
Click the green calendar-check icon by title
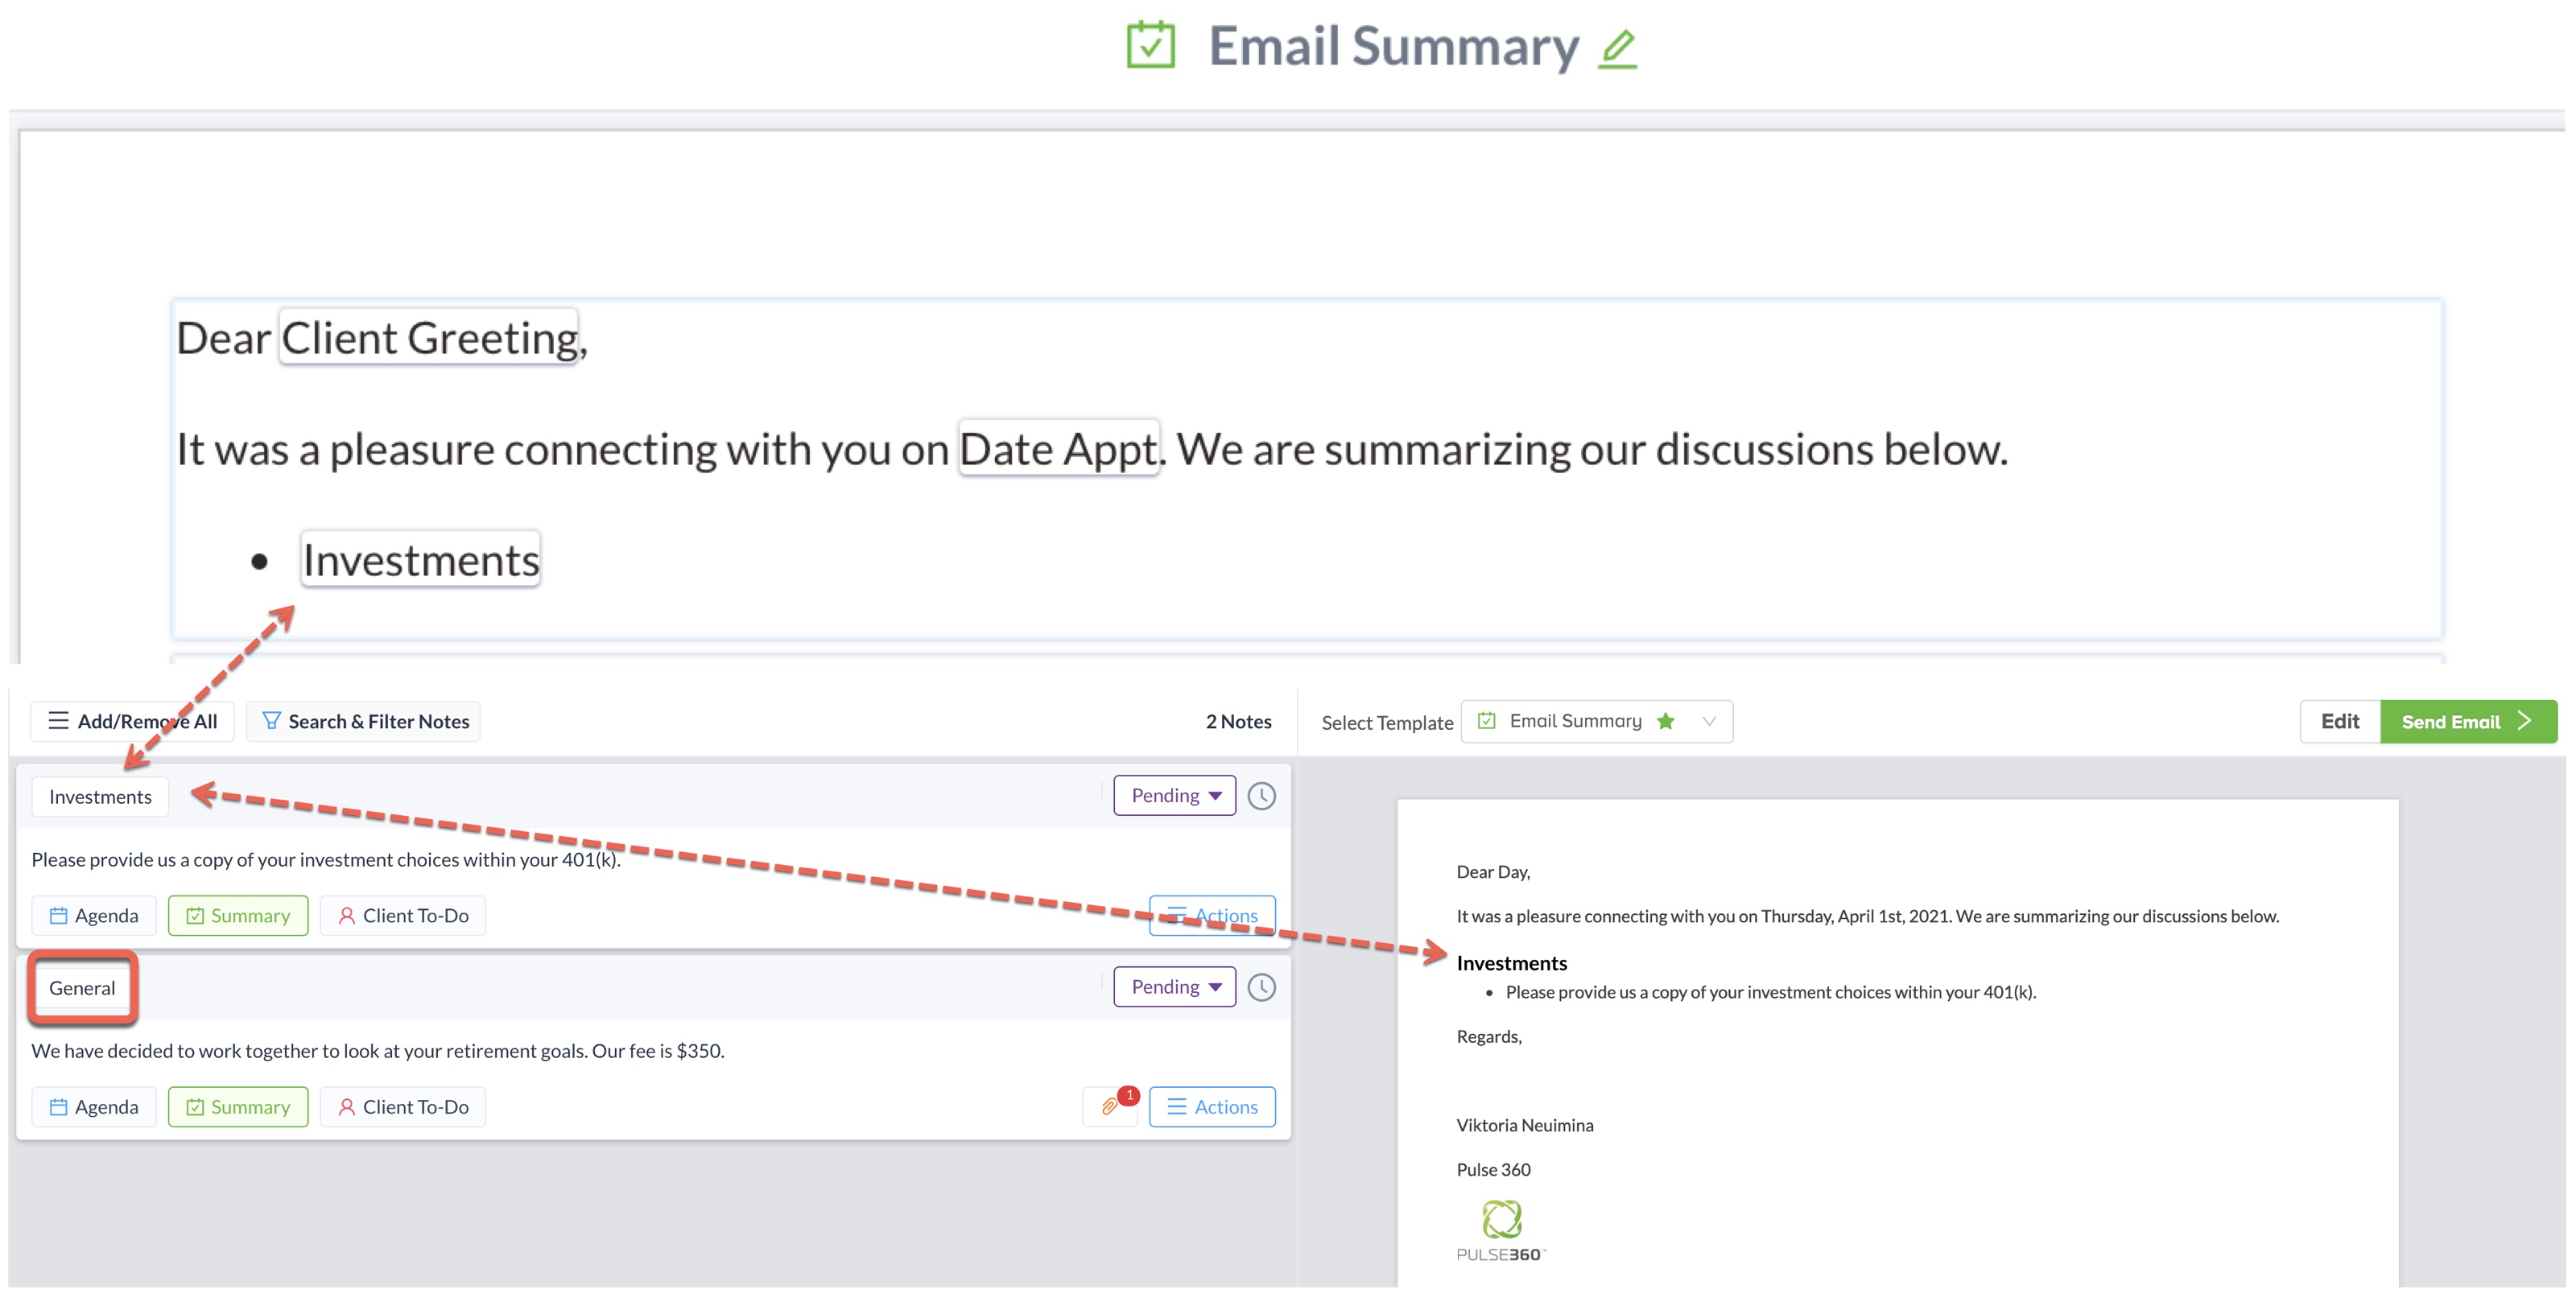[x=1150, y=46]
